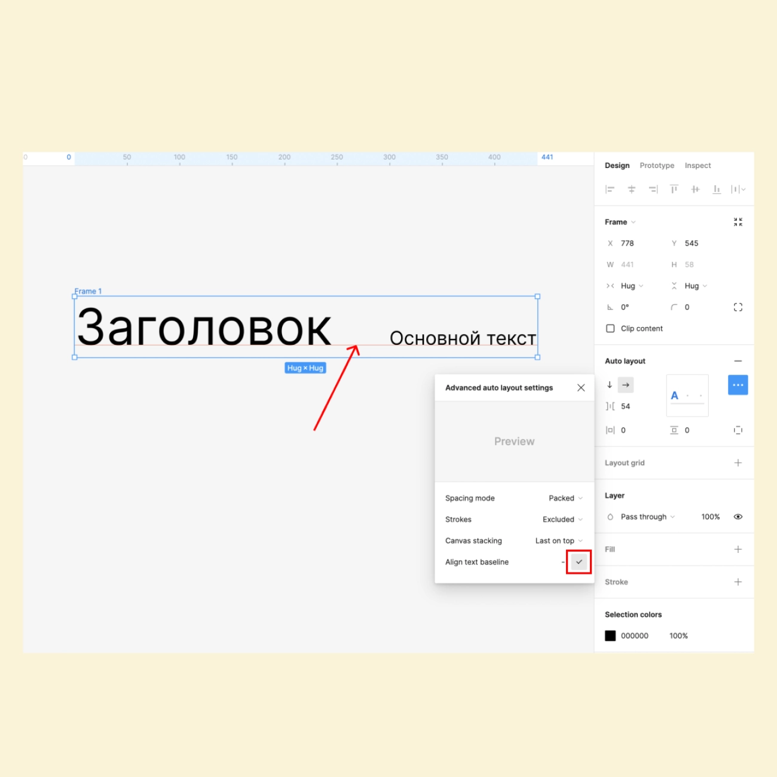777x777 pixels.
Task: Open Canvas stacking Last on top dropdown
Action: click(x=559, y=541)
